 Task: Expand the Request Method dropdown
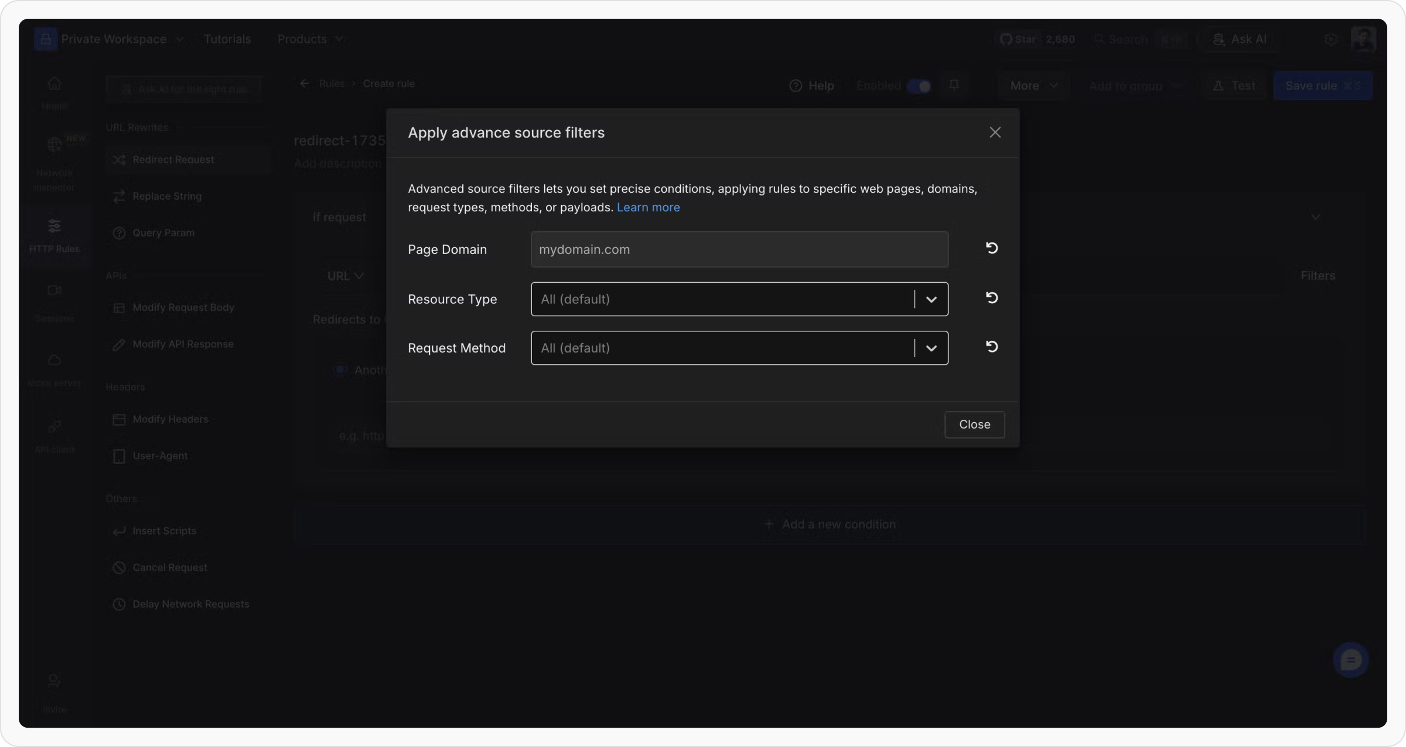point(931,348)
